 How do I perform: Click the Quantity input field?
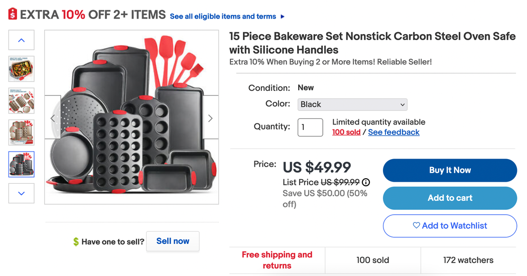coord(310,127)
